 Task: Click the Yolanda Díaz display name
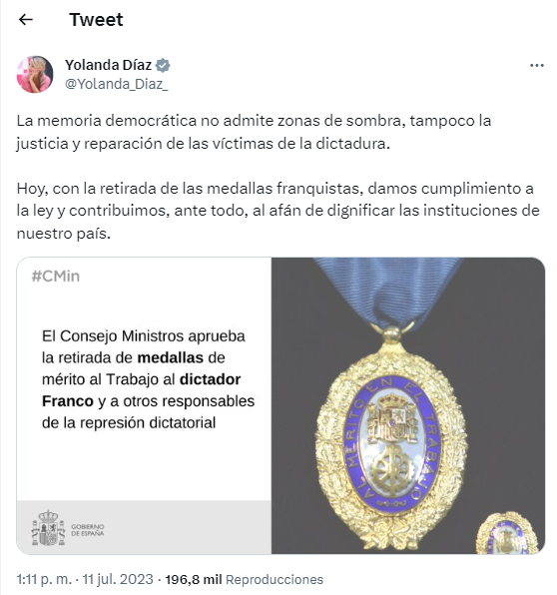(x=108, y=65)
